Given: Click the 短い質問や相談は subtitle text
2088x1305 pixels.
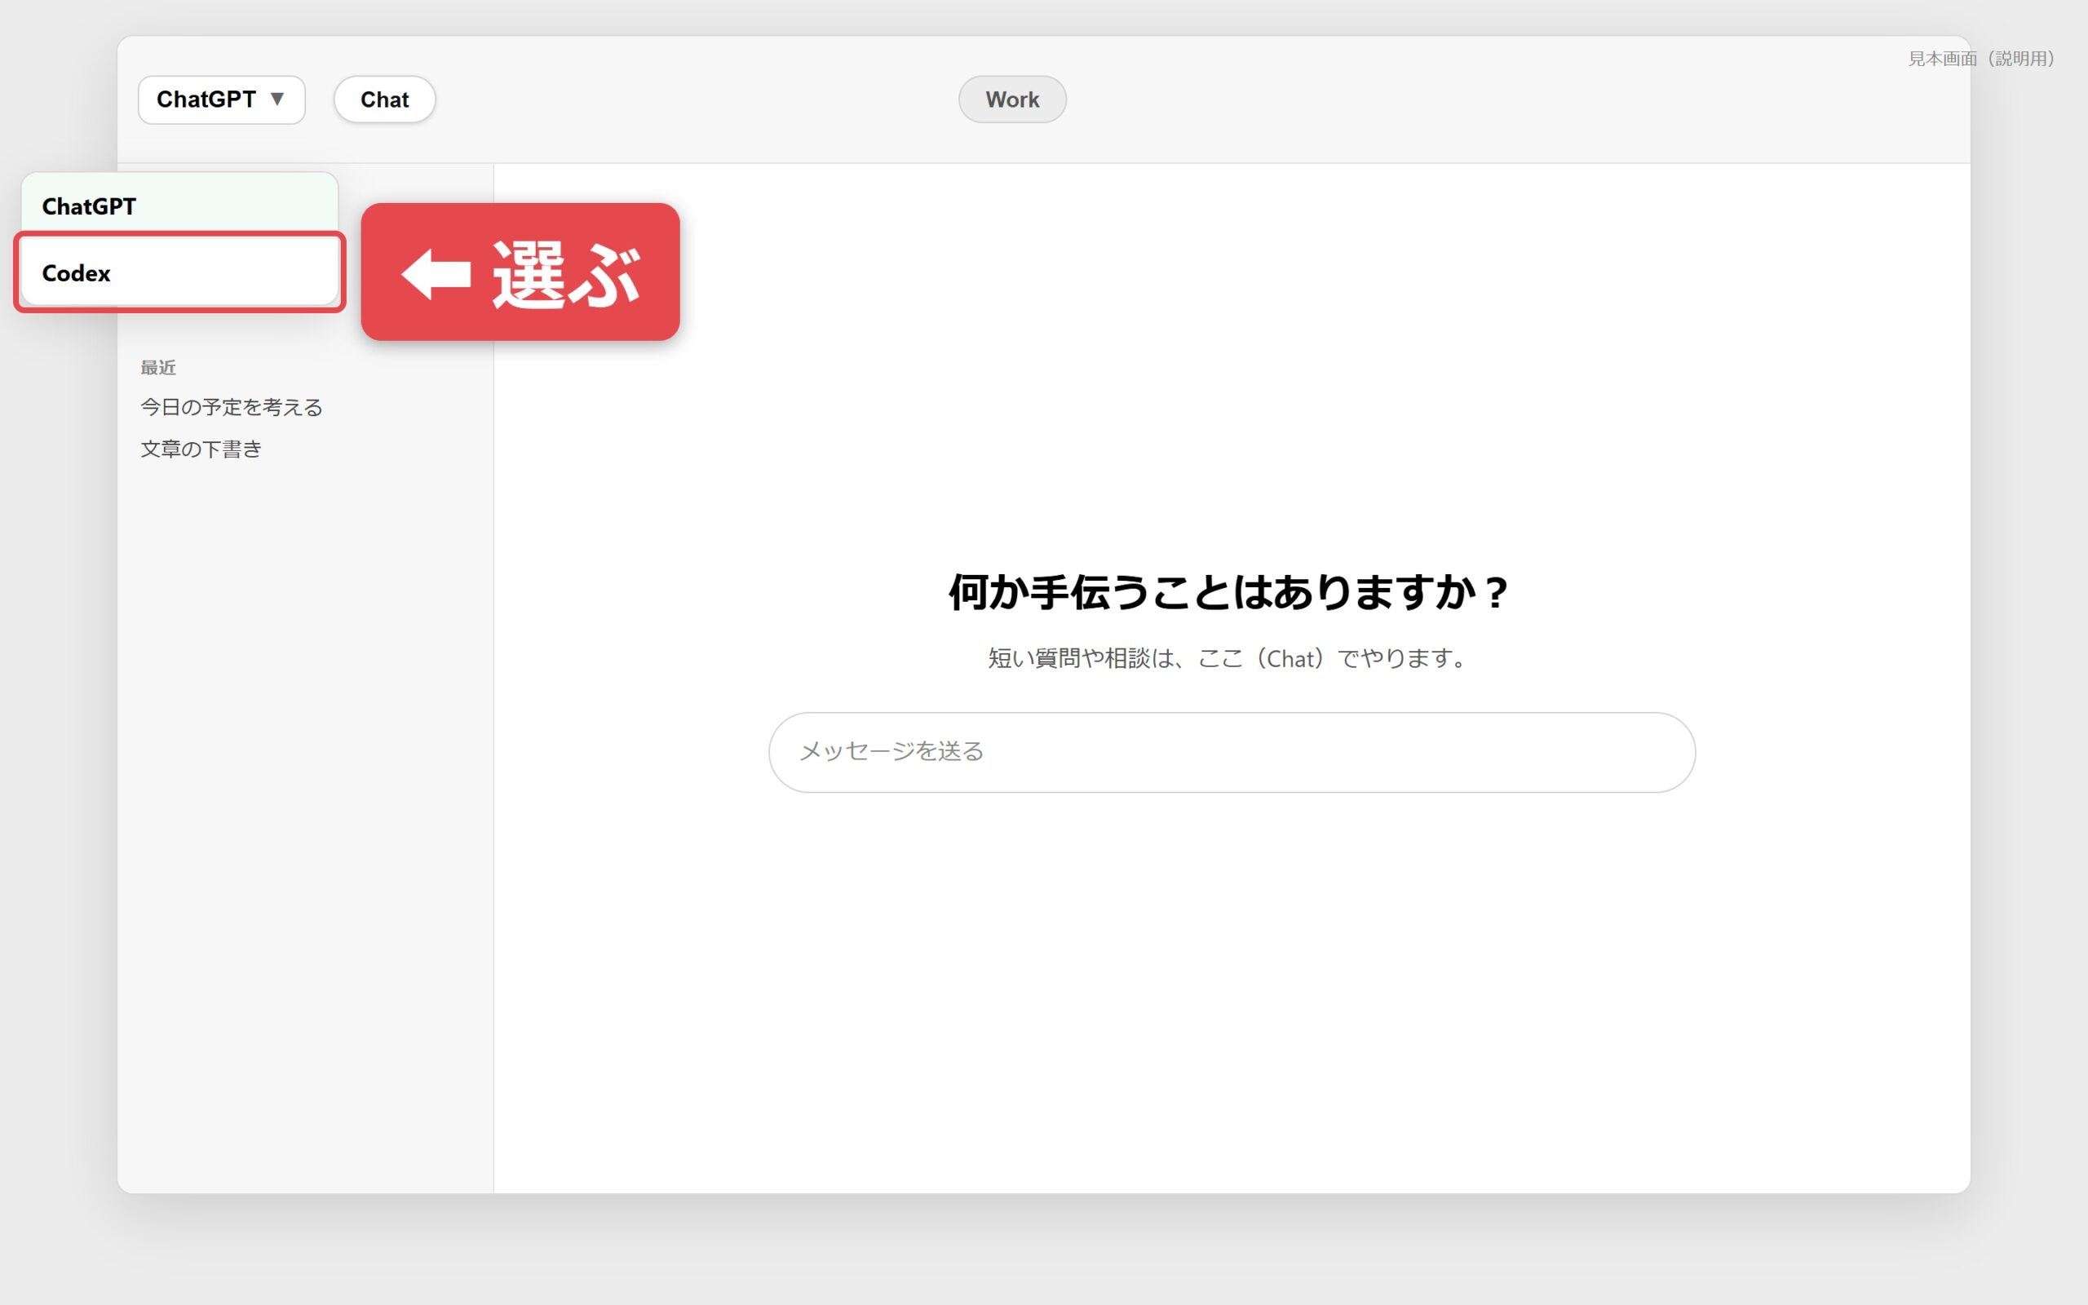Looking at the screenshot, I should [x=1228, y=658].
